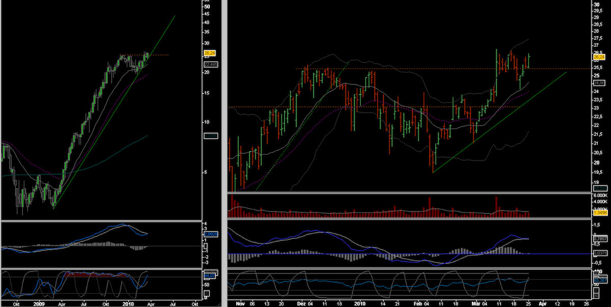The image size is (611, 307).
Task: Select the yellow 26,24 price tag on left chart
Action: pyautogui.click(x=210, y=52)
